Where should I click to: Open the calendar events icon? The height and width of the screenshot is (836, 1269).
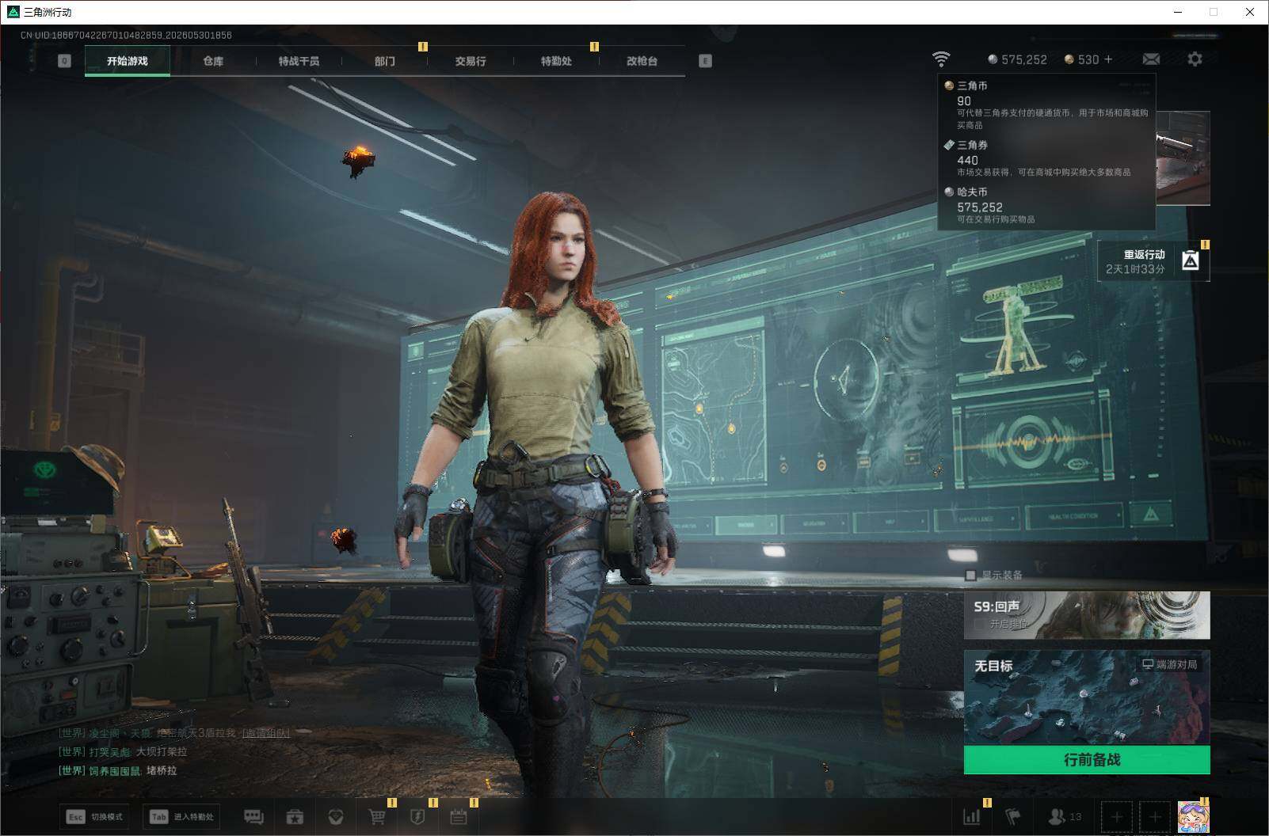(x=459, y=816)
